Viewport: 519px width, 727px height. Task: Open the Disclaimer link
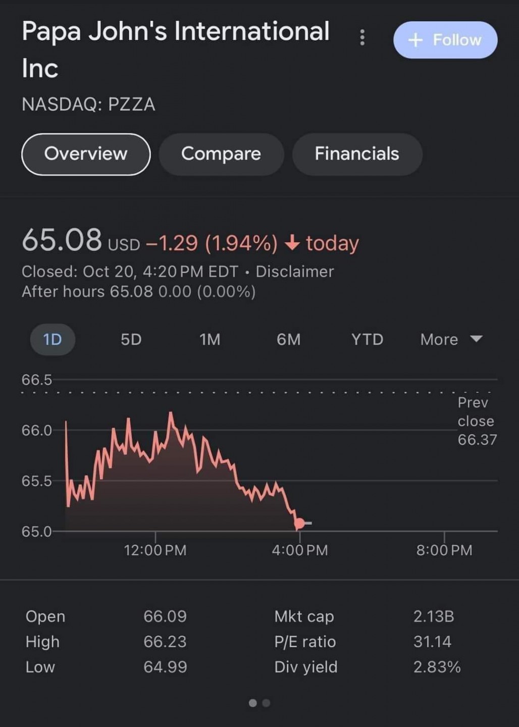[295, 272]
